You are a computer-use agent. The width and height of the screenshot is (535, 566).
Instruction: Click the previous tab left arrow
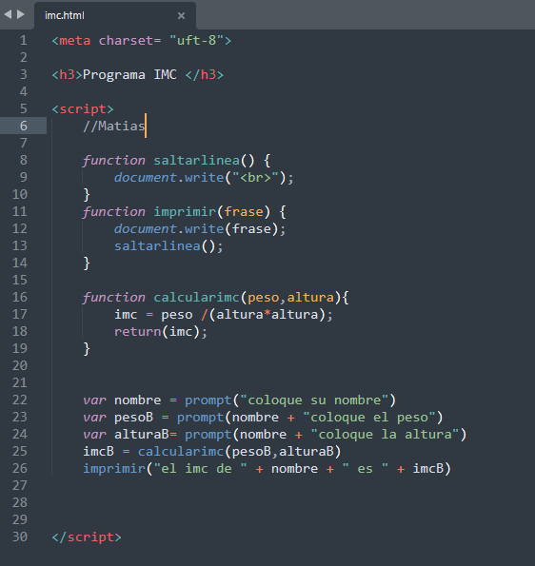[8, 14]
